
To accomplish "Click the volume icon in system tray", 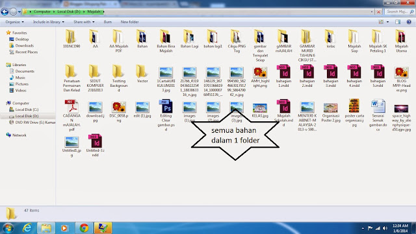I will tap(385, 228).
